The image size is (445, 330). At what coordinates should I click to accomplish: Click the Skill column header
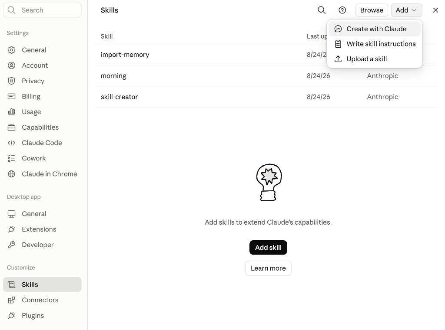coord(107,36)
